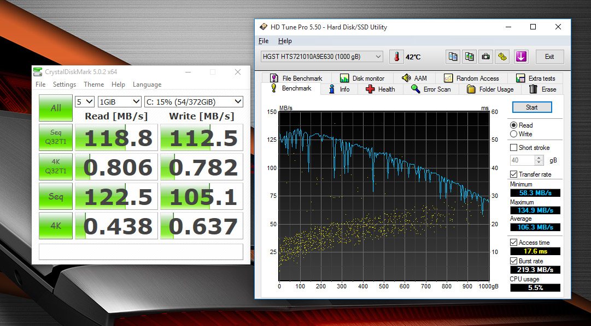This screenshot has width=591, height=326.
Task: Run the 4K test button
Action: (x=56, y=226)
